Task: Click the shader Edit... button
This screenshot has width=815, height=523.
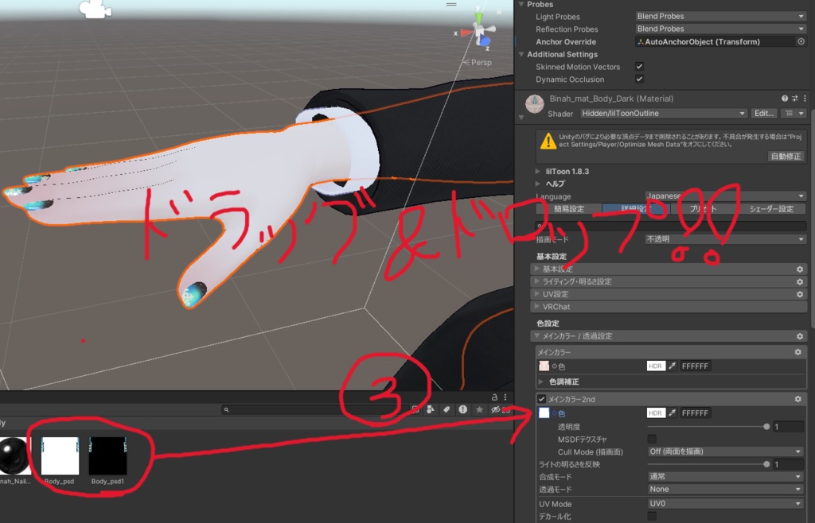Action: point(764,113)
